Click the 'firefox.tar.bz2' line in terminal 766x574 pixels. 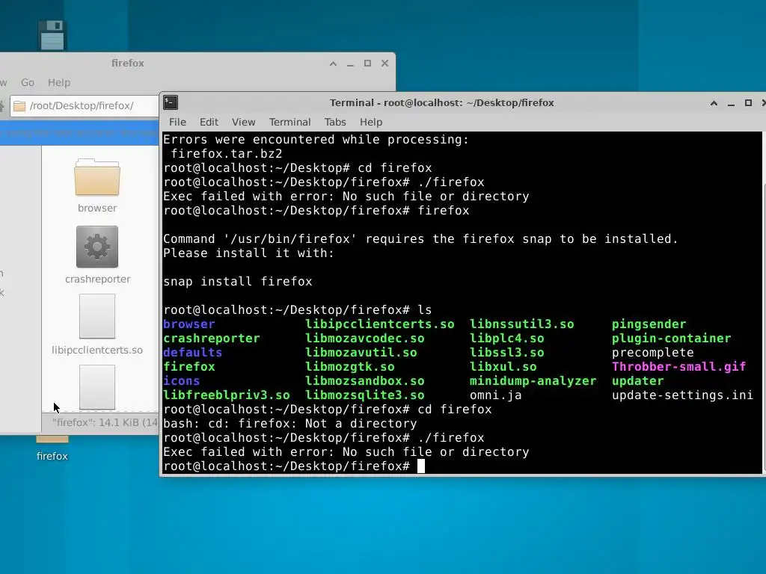226,154
